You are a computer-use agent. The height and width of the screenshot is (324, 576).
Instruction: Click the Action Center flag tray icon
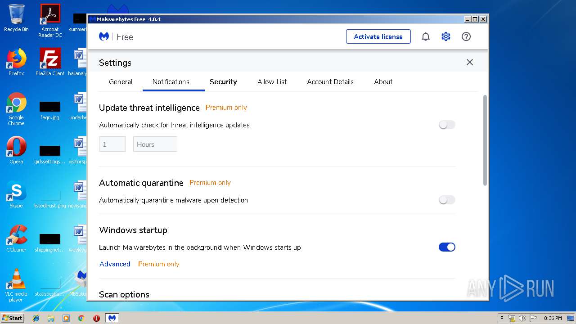[533, 318]
